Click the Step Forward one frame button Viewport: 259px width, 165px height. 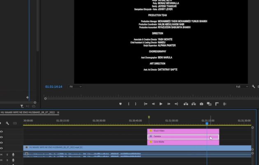[169, 104]
